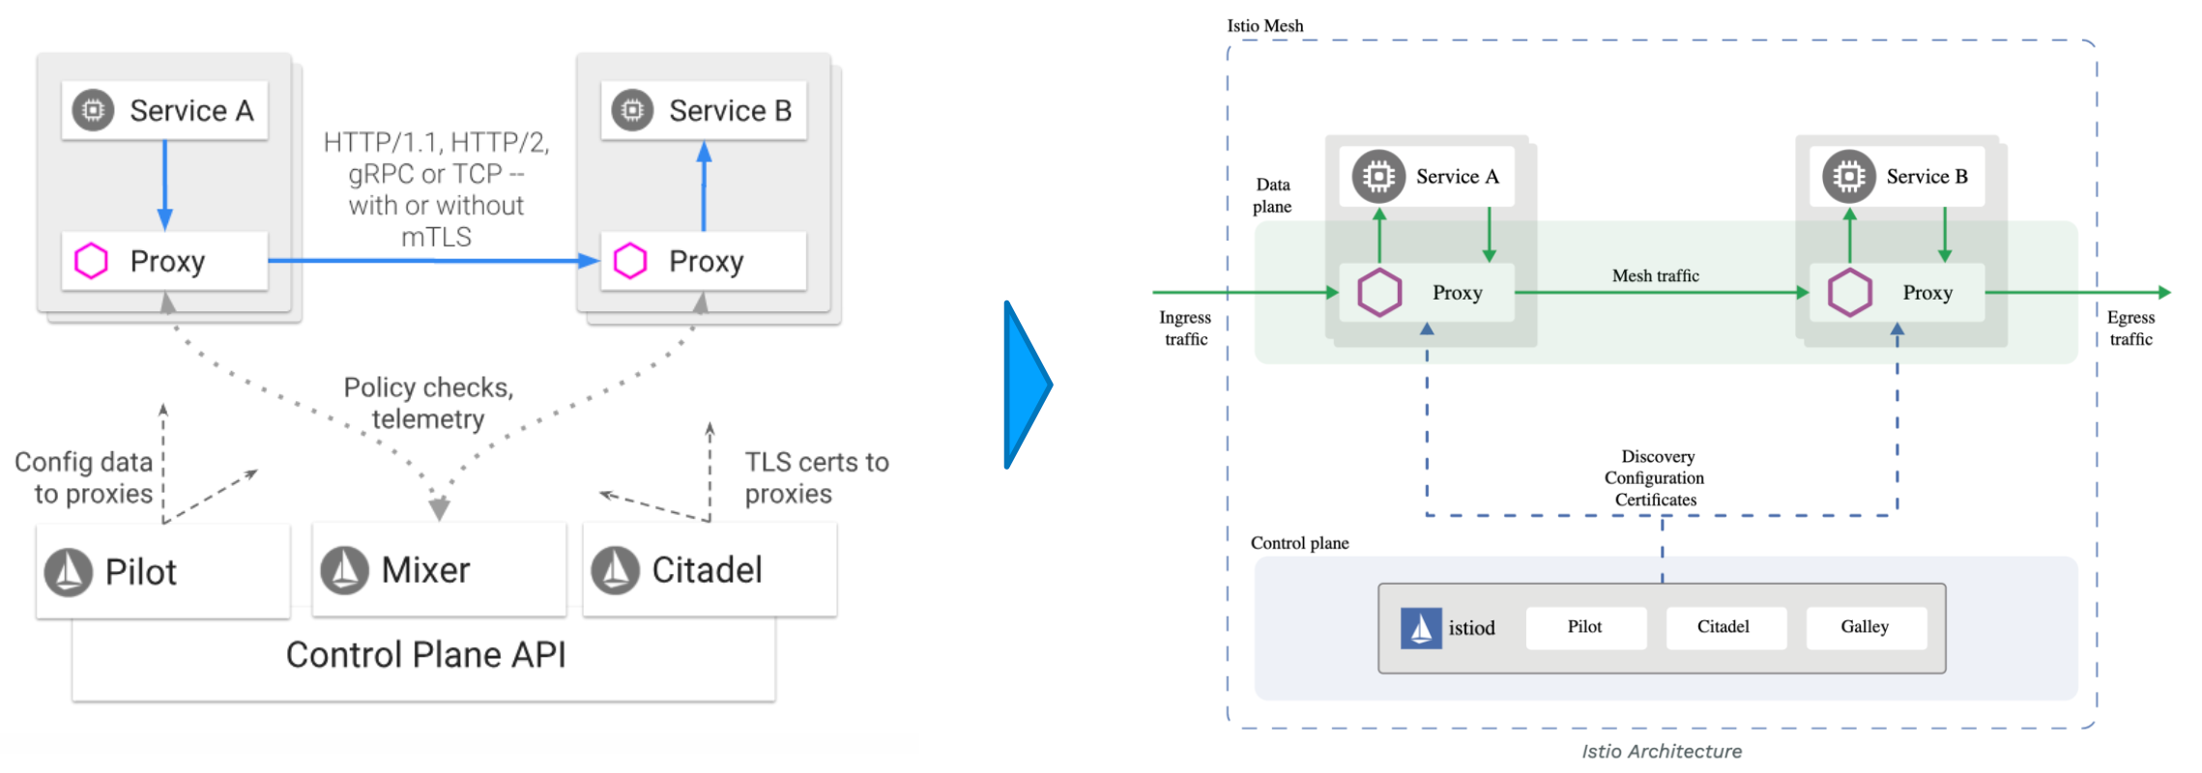The image size is (2202, 773).
Task: Click the sailboat icon next to large Pilot label
Action: coord(69,572)
